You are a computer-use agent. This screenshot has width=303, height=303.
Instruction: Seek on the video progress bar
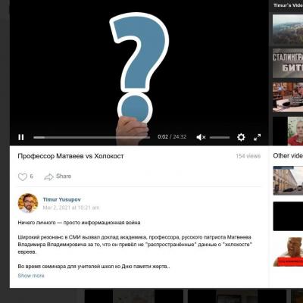point(92,137)
